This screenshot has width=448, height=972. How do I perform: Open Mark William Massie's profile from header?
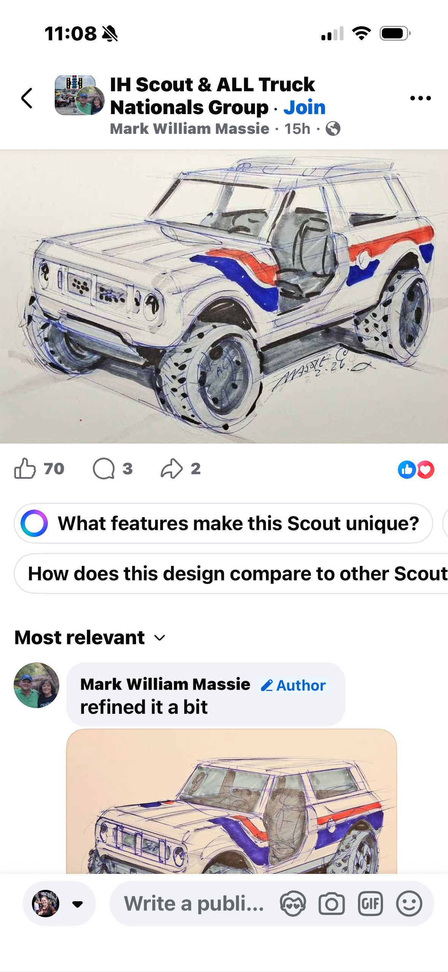(190, 129)
